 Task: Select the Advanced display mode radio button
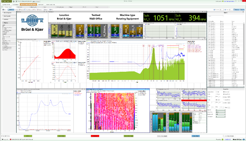click(x=224, y=92)
